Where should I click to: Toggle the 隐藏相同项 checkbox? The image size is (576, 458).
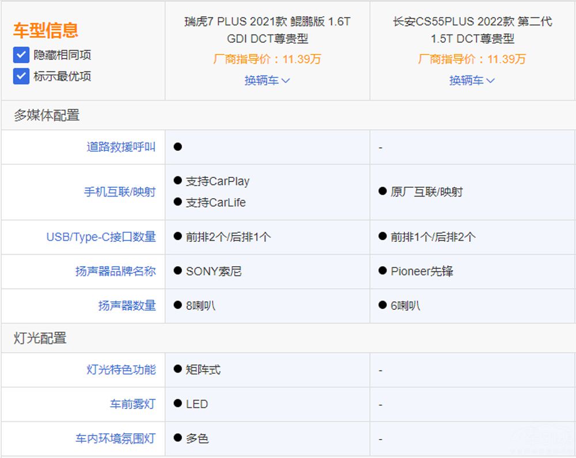coord(21,55)
